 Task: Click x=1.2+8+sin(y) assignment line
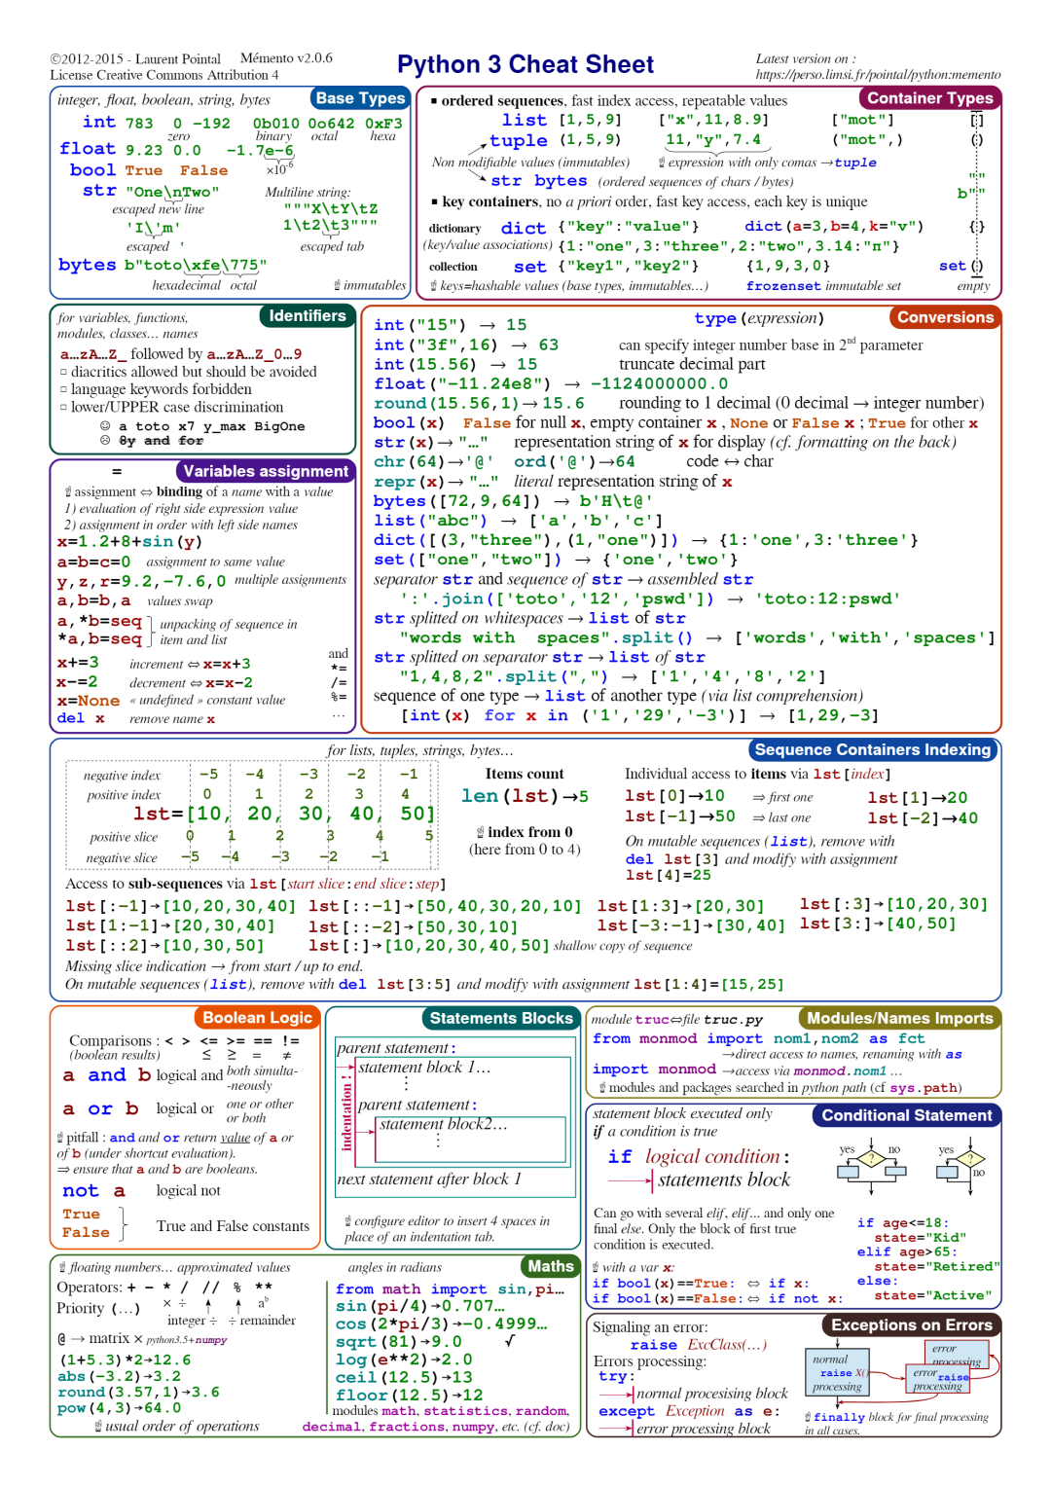point(129,542)
